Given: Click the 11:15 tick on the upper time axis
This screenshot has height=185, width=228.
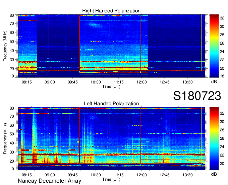Looking at the screenshot, I should [x=118, y=82].
